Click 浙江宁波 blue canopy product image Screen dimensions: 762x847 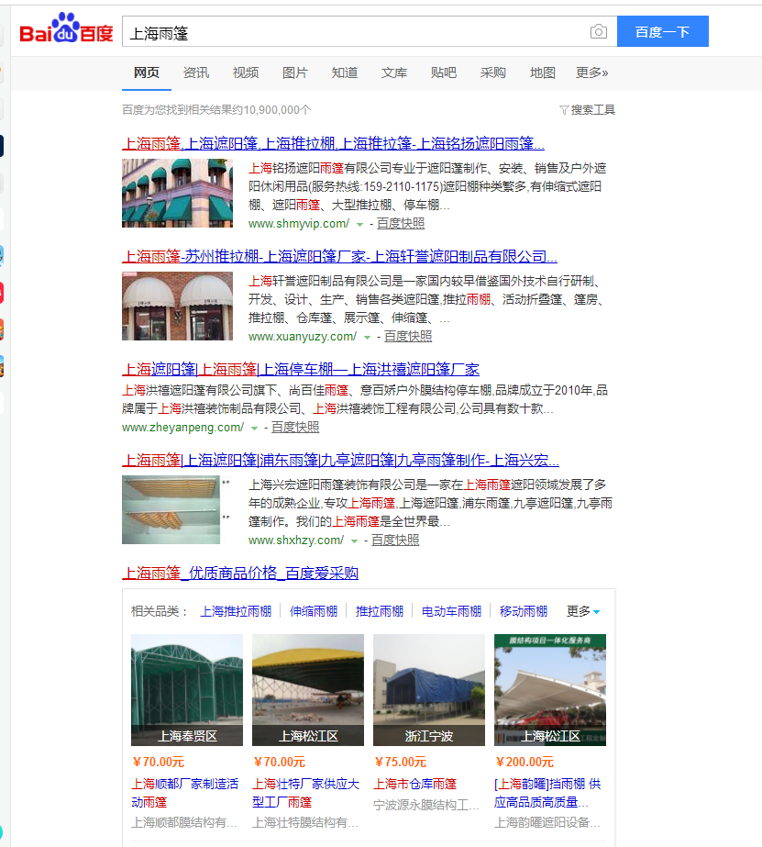click(429, 690)
